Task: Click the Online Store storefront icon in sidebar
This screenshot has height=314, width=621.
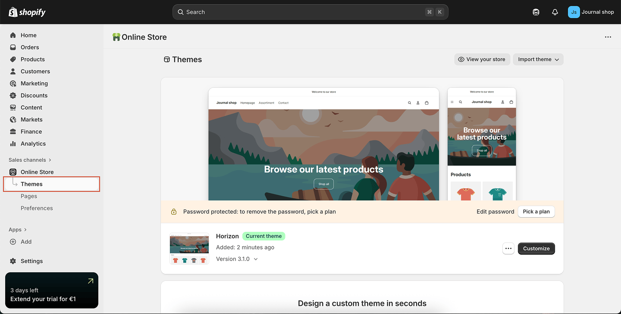Action: (13, 172)
